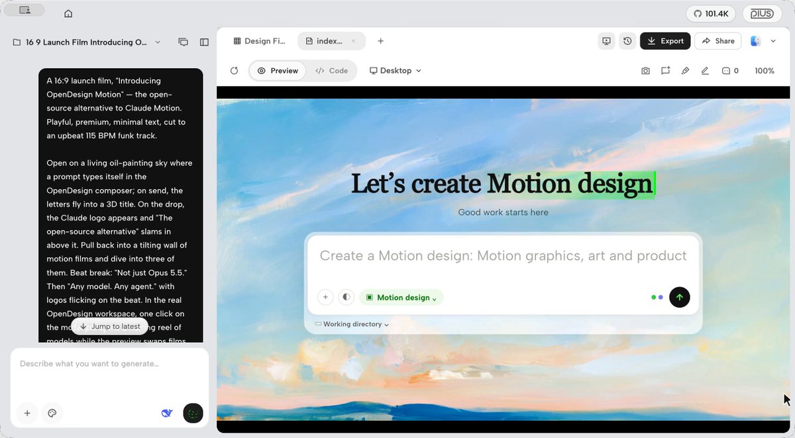Toggle the sidebar panel layout icon

204,42
